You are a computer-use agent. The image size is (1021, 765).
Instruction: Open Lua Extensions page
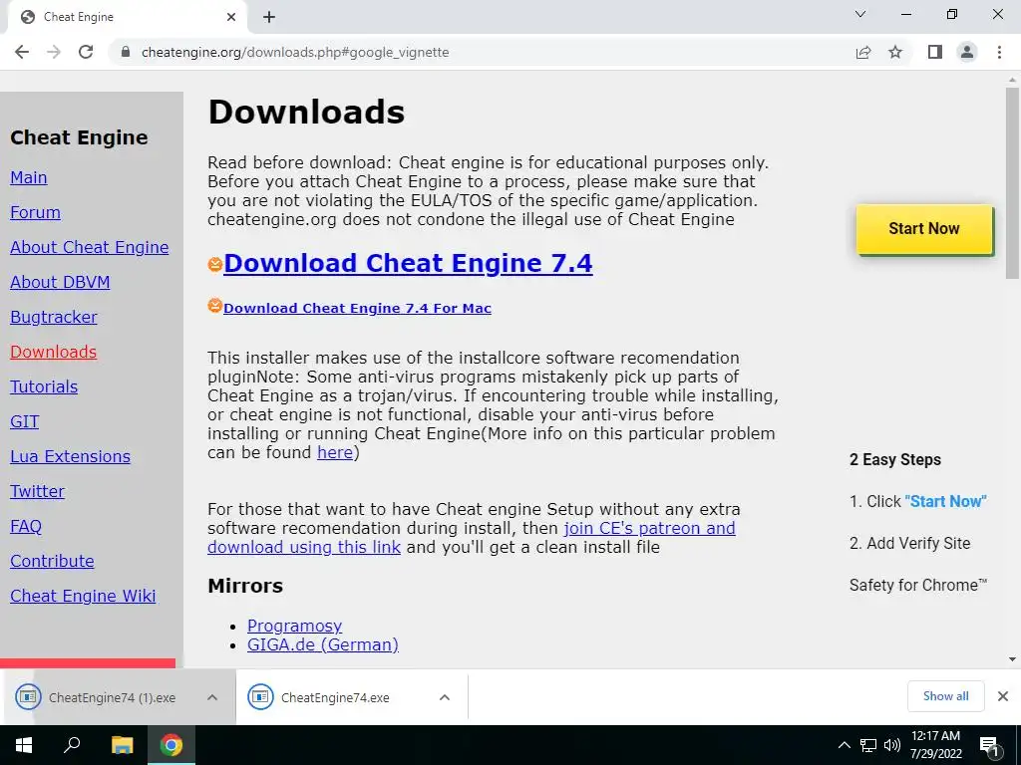coord(71,456)
